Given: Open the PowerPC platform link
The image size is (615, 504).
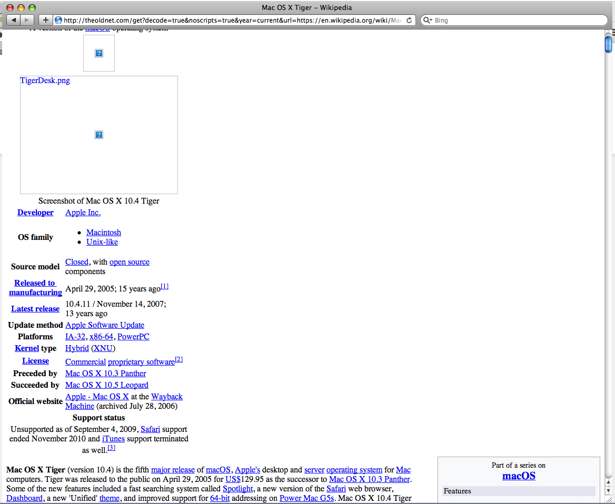Looking at the screenshot, I should [x=133, y=337].
